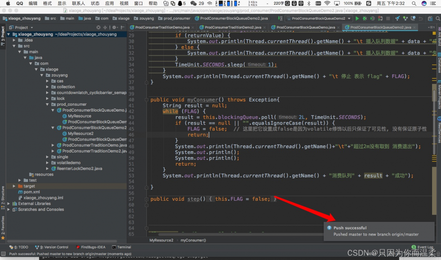Open the TODO tool window
The image size is (441, 260).
[x=19, y=247]
